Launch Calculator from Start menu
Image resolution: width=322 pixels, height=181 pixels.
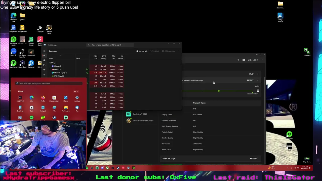click(x=20, y=109)
